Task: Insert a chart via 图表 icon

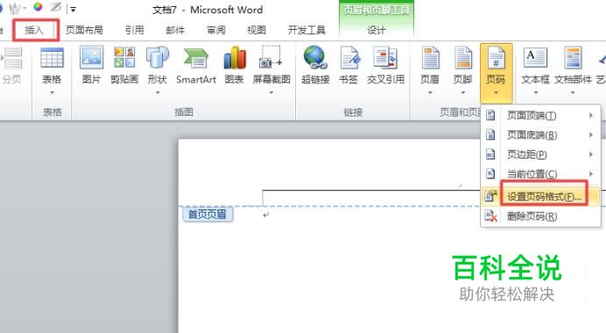Action: (235, 58)
